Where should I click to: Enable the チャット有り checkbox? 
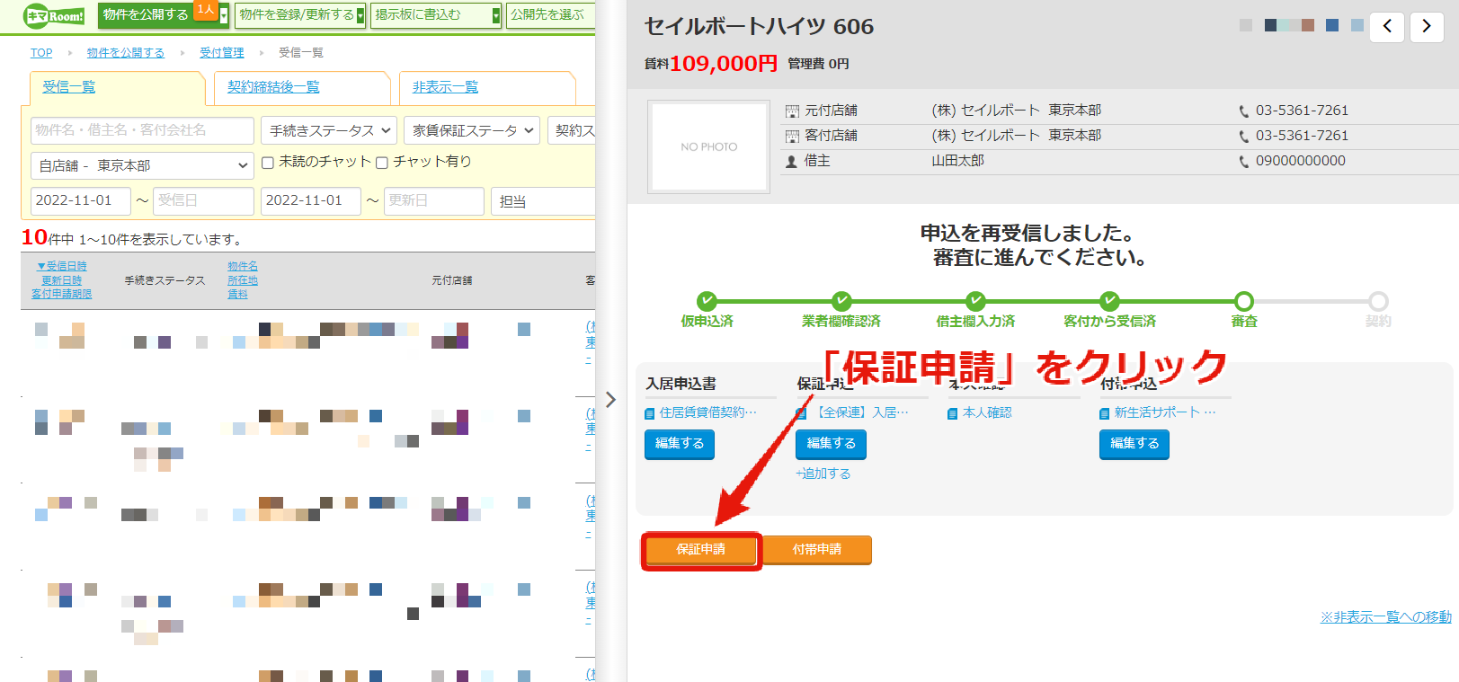tap(382, 163)
